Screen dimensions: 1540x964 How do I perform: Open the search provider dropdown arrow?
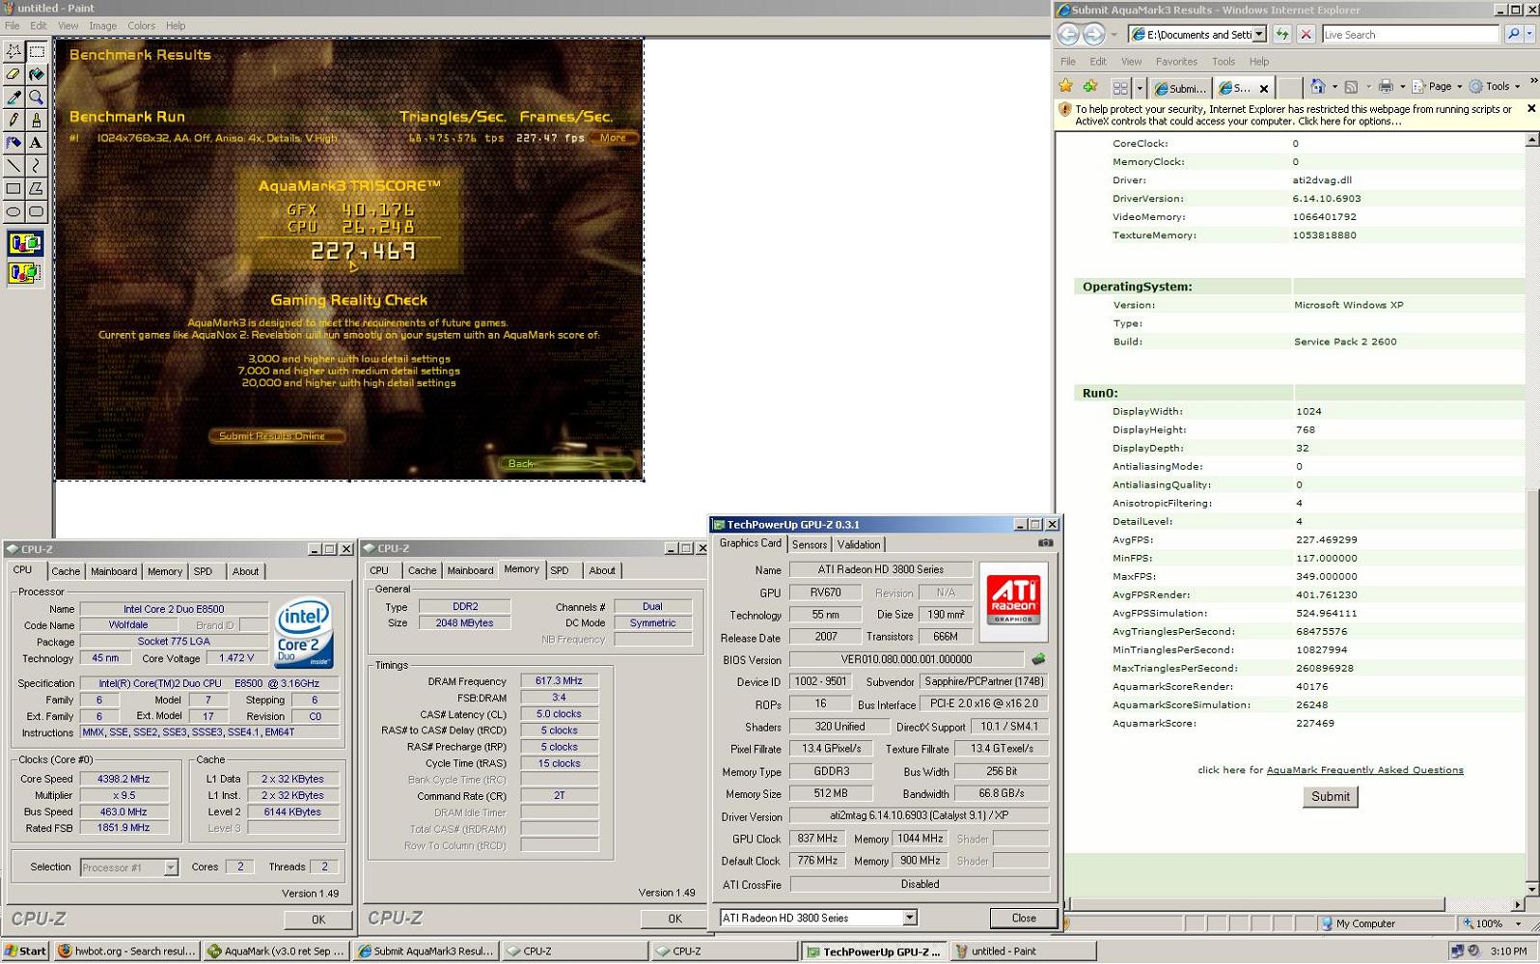tap(1529, 35)
